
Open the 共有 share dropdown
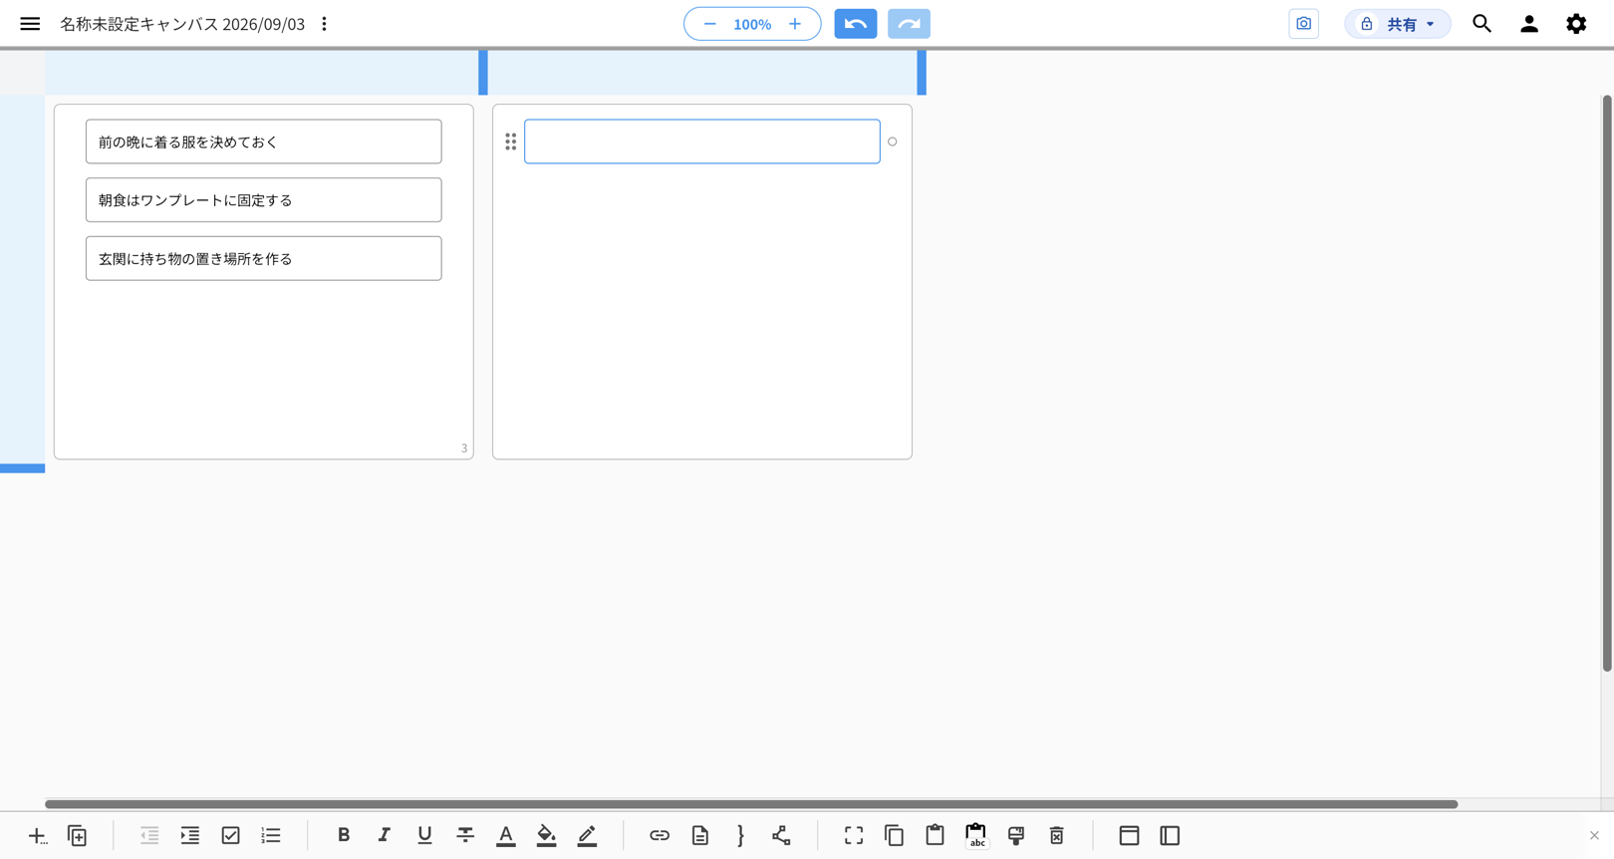pyautogui.click(x=1398, y=24)
